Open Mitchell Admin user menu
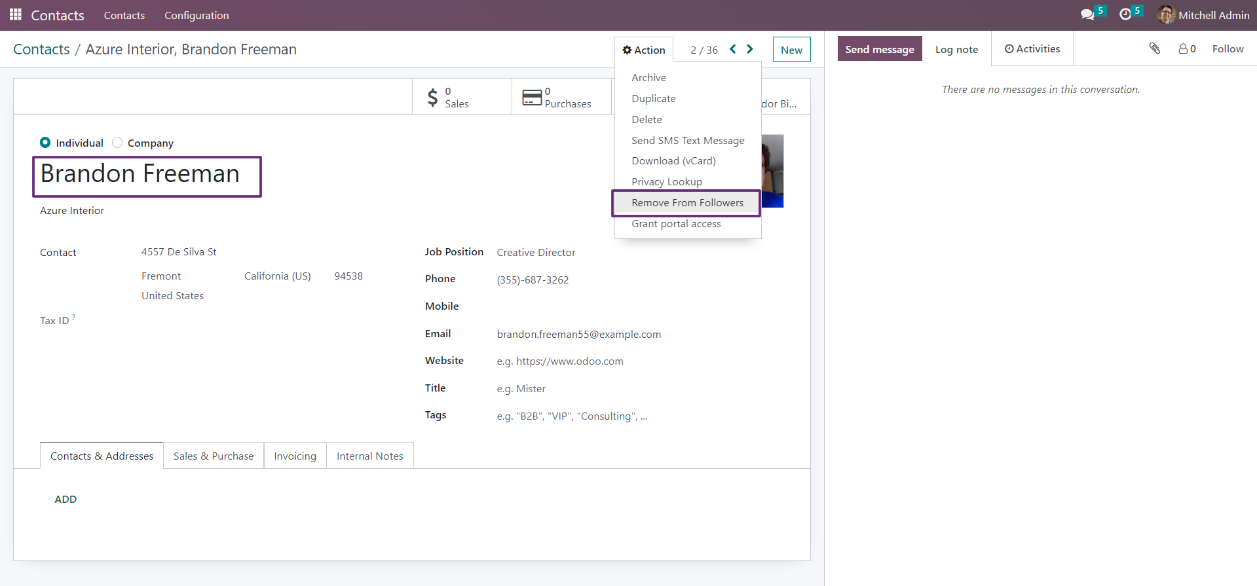The image size is (1257, 586). tap(1204, 15)
